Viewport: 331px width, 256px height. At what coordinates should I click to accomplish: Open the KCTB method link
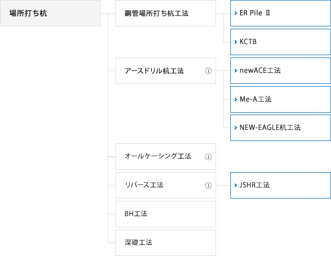click(x=281, y=42)
